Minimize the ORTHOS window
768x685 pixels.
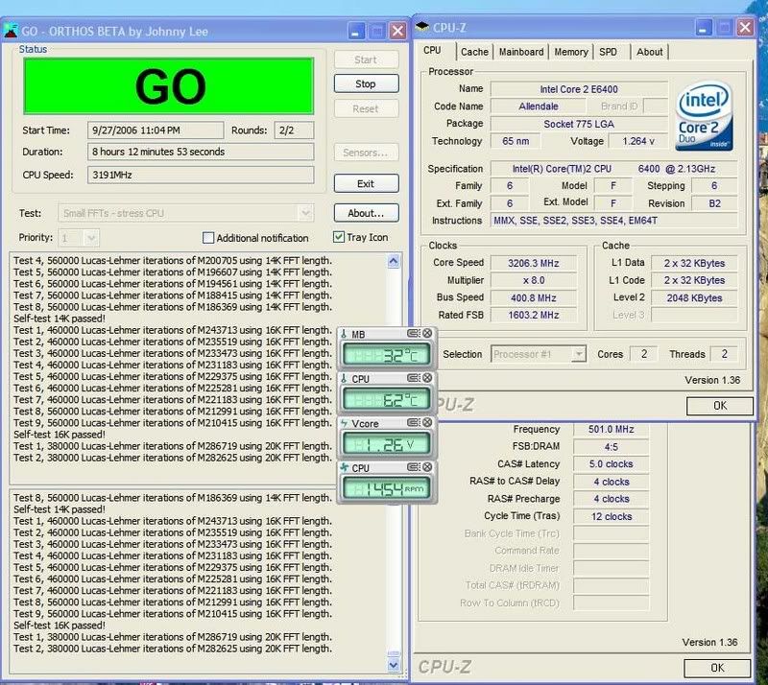pos(356,32)
